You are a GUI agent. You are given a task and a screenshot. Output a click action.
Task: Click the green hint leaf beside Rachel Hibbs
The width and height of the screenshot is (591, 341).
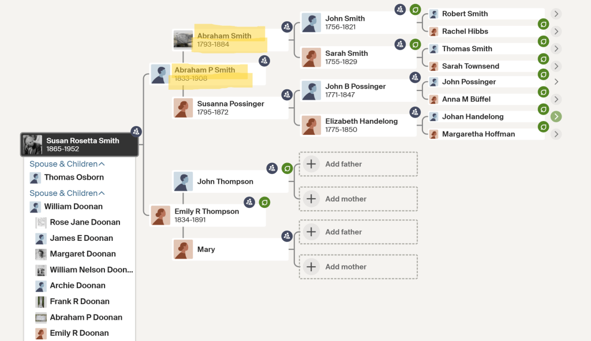543,24
